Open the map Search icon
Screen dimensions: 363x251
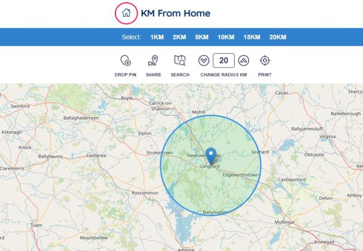pos(180,60)
